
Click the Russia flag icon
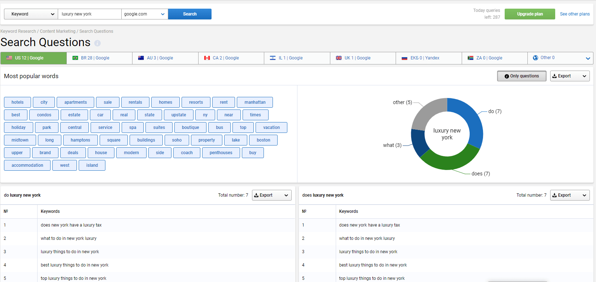click(x=405, y=58)
